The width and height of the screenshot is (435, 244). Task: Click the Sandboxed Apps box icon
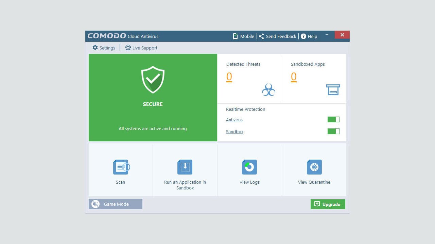point(333,89)
